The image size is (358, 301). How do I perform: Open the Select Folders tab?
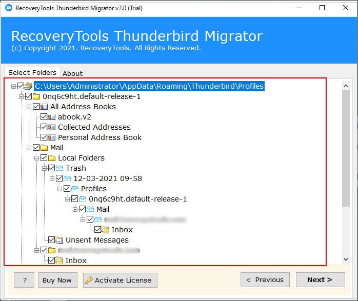[x=32, y=72]
